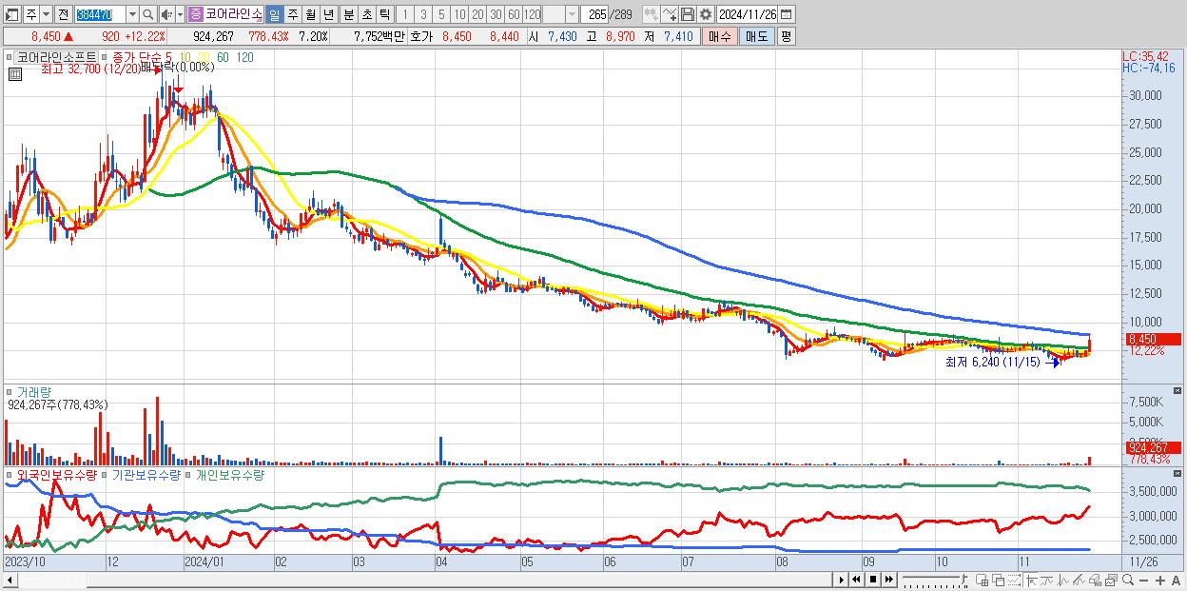1187x591 pixels.
Task: Click the 매도 (sell) button
Action: pos(756,36)
